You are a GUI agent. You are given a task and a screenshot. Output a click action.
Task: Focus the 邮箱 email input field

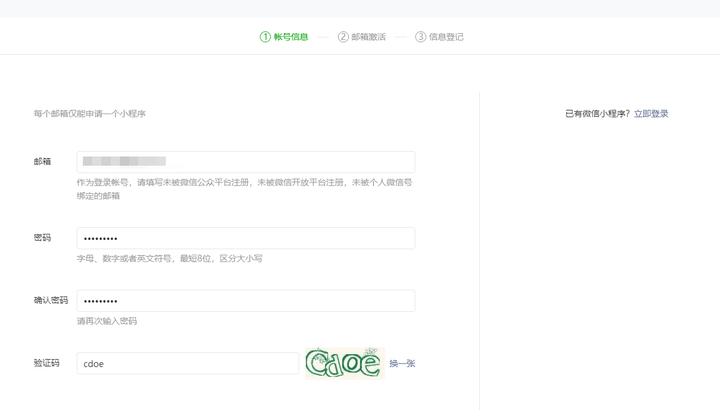(x=246, y=162)
